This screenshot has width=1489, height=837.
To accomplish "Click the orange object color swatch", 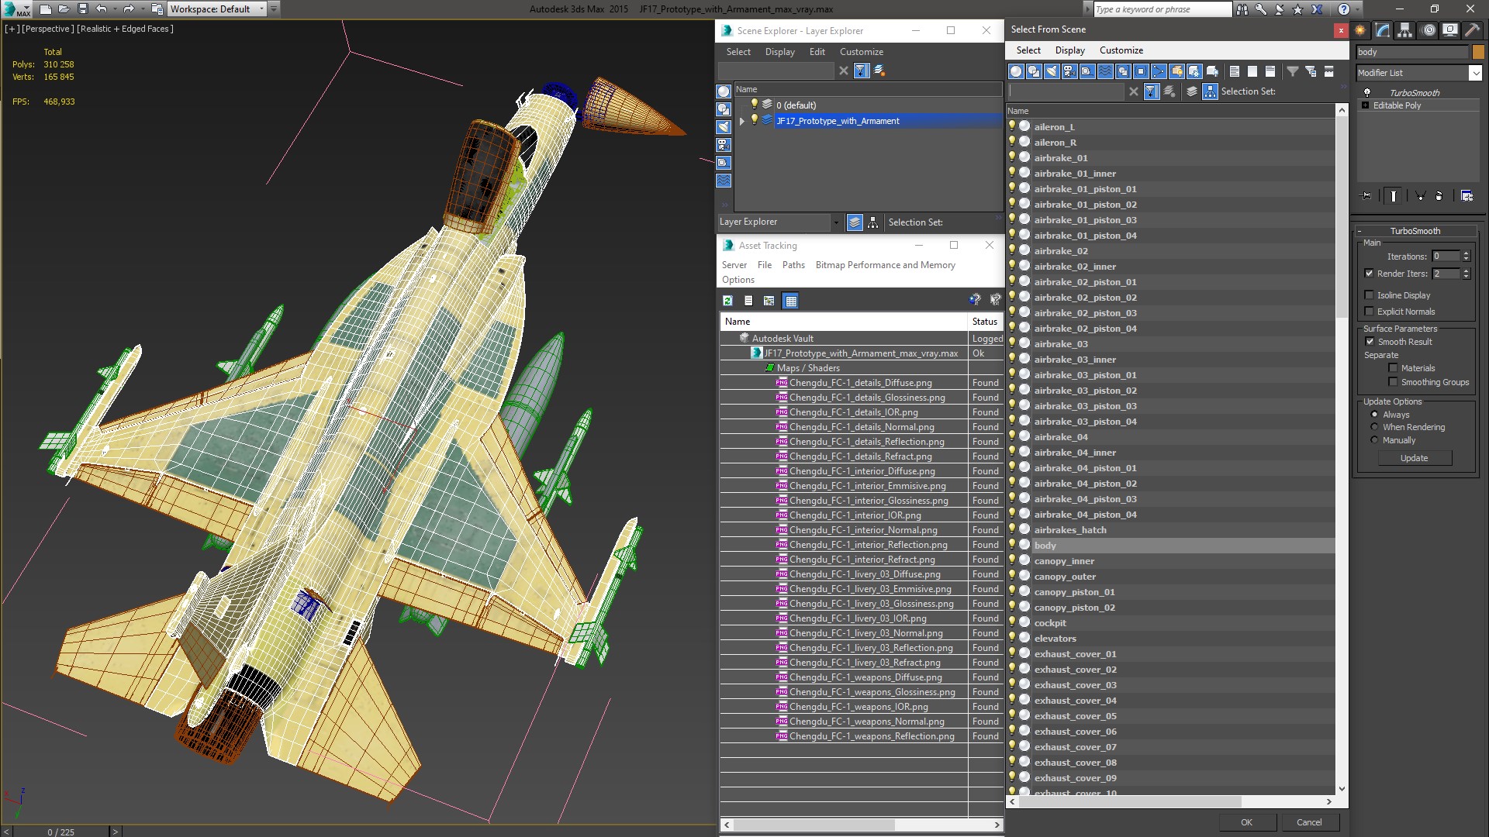I will click(1478, 52).
